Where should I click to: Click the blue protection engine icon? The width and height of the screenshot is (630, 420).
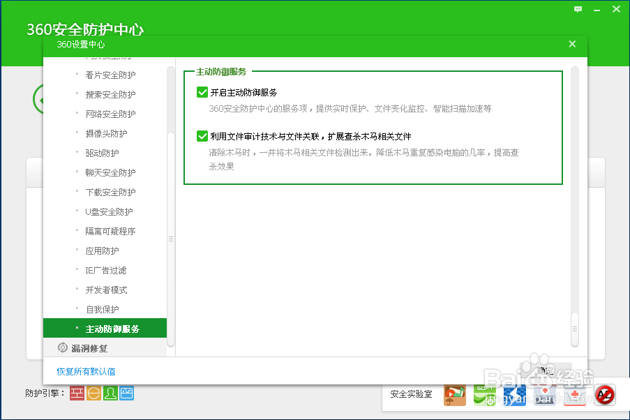126,393
